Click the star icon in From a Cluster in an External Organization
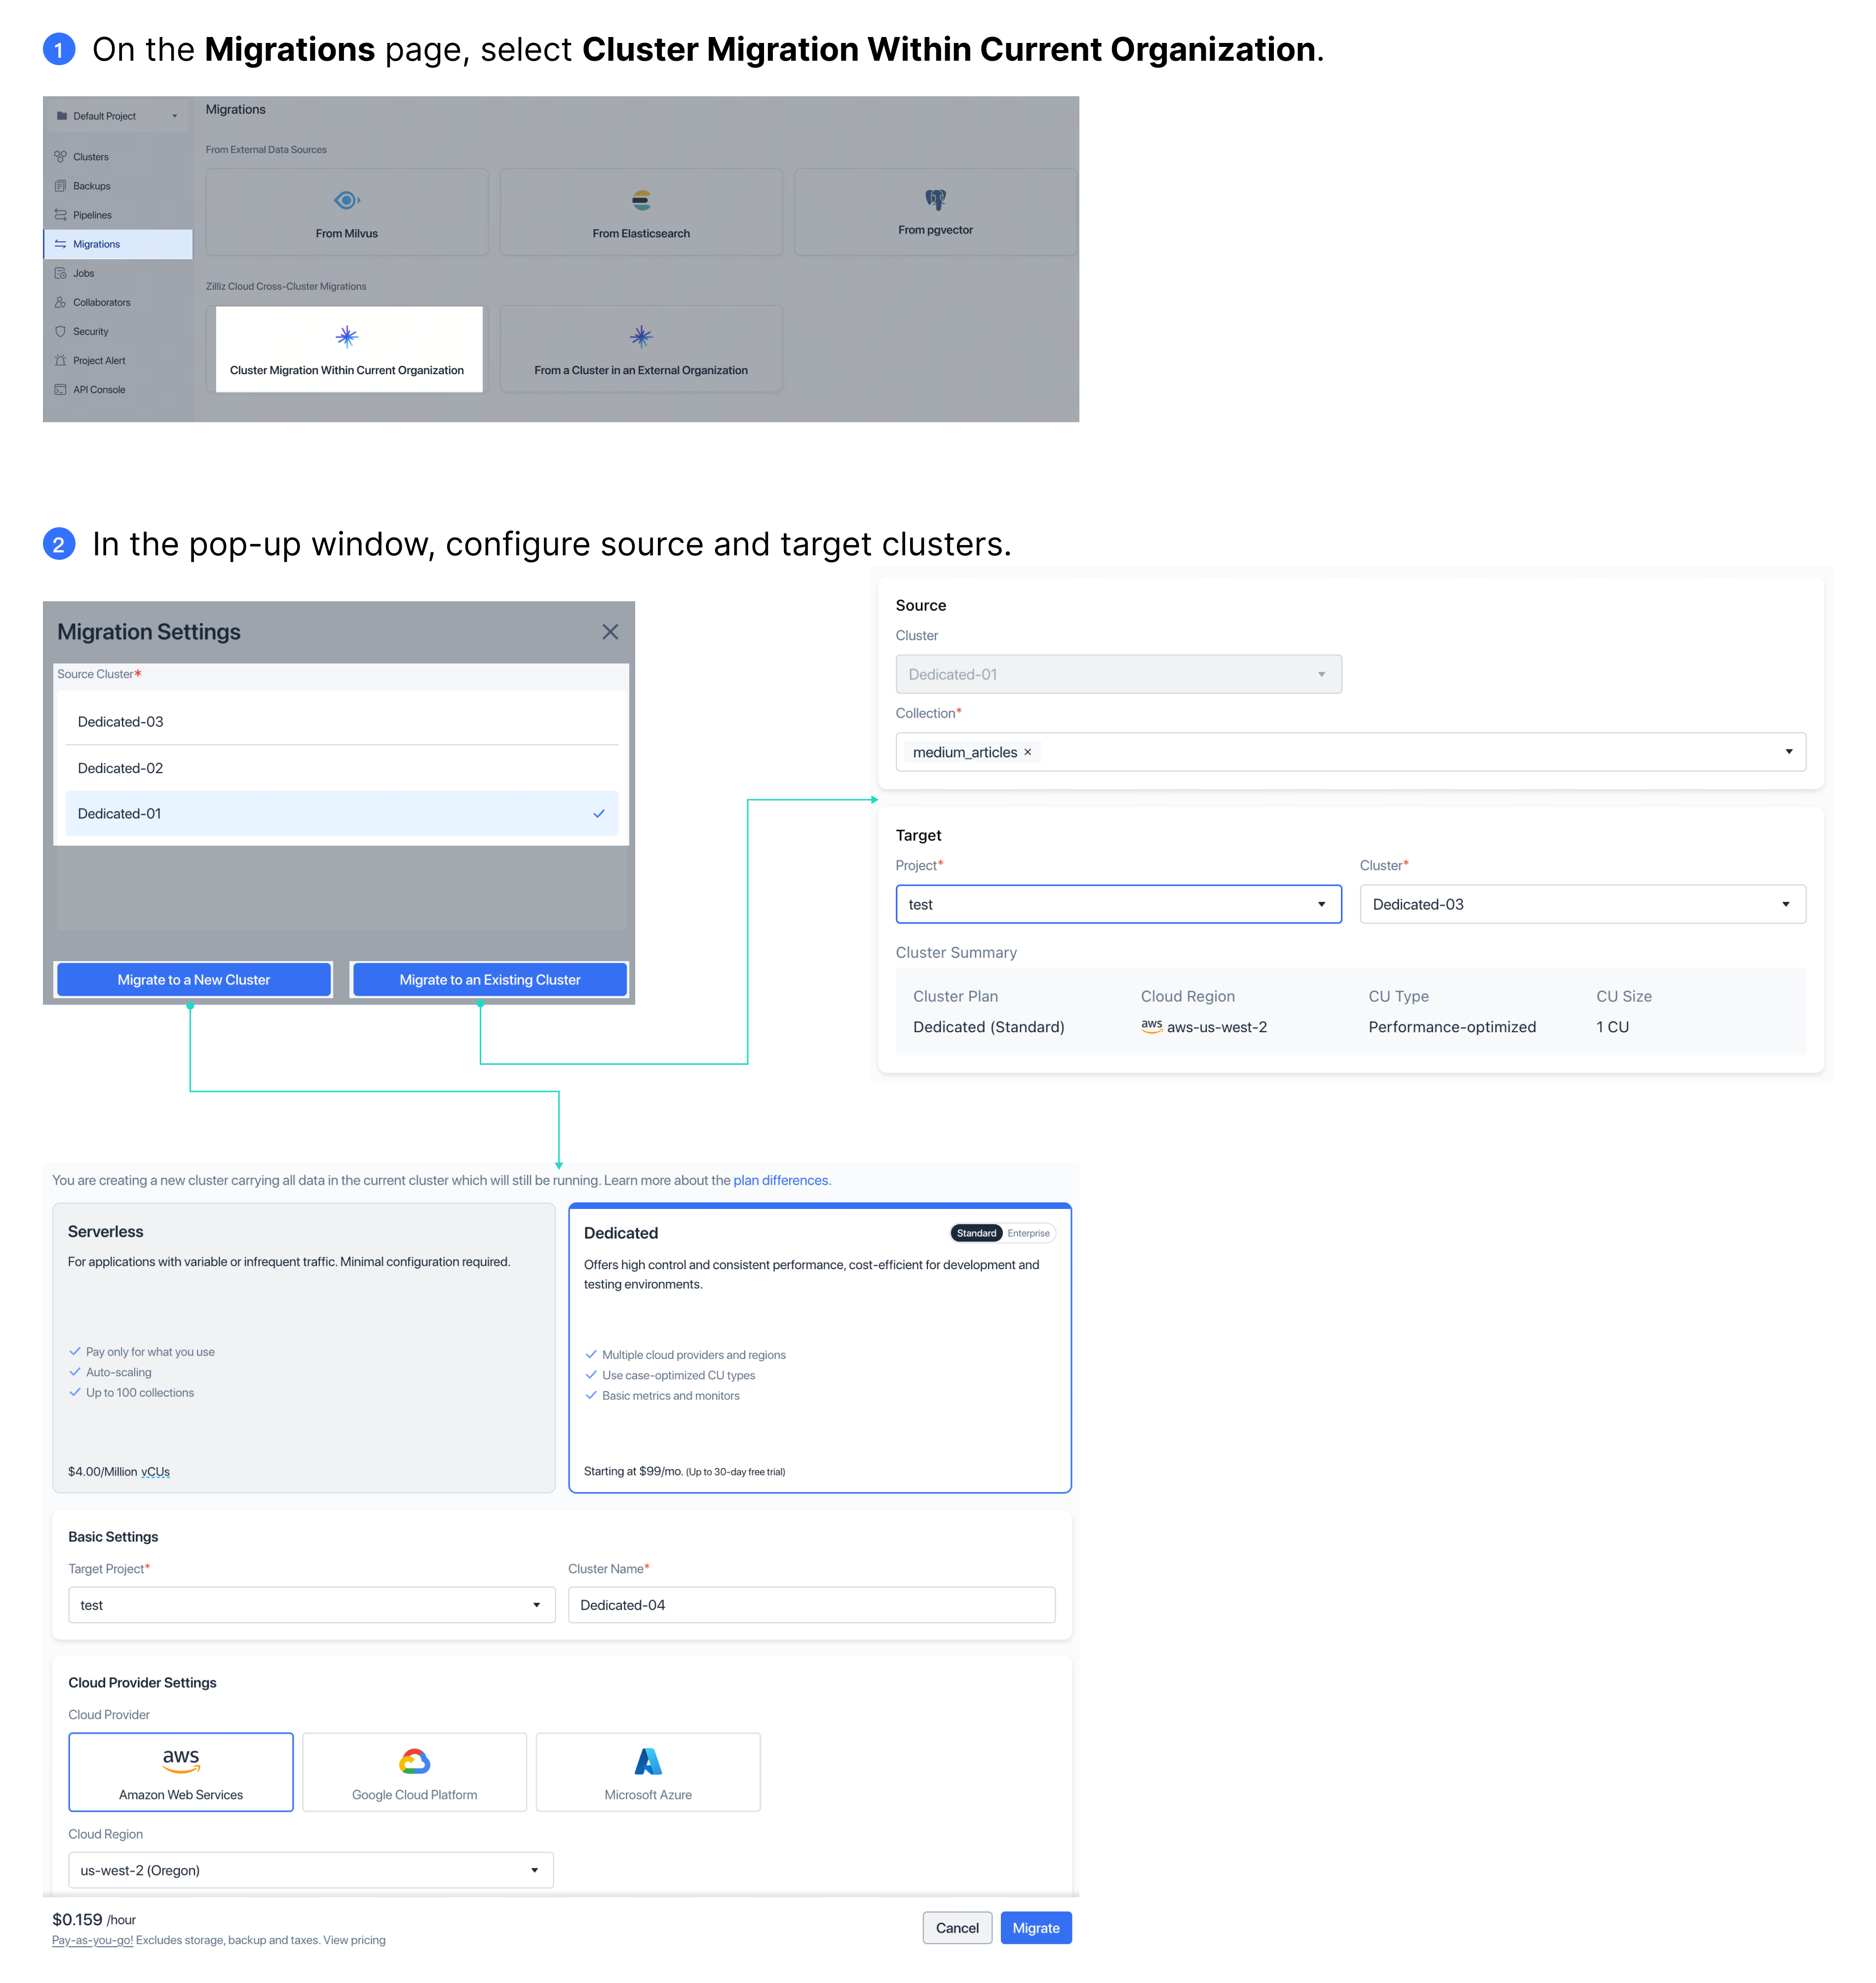The width and height of the screenshot is (1876, 1983). point(641,337)
